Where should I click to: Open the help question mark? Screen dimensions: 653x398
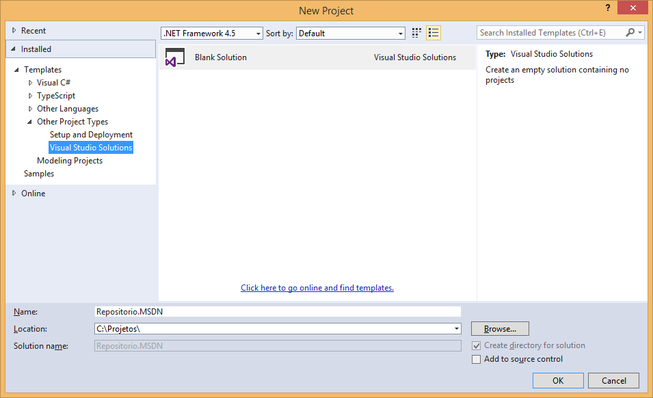pyautogui.click(x=608, y=8)
